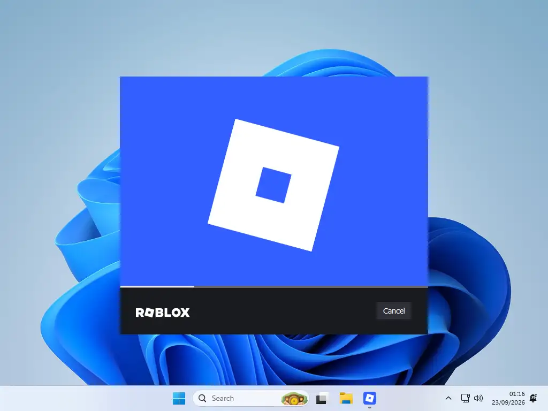The image size is (548, 411).
Task: Show hidden system tray icons
Action: point(448,398)
